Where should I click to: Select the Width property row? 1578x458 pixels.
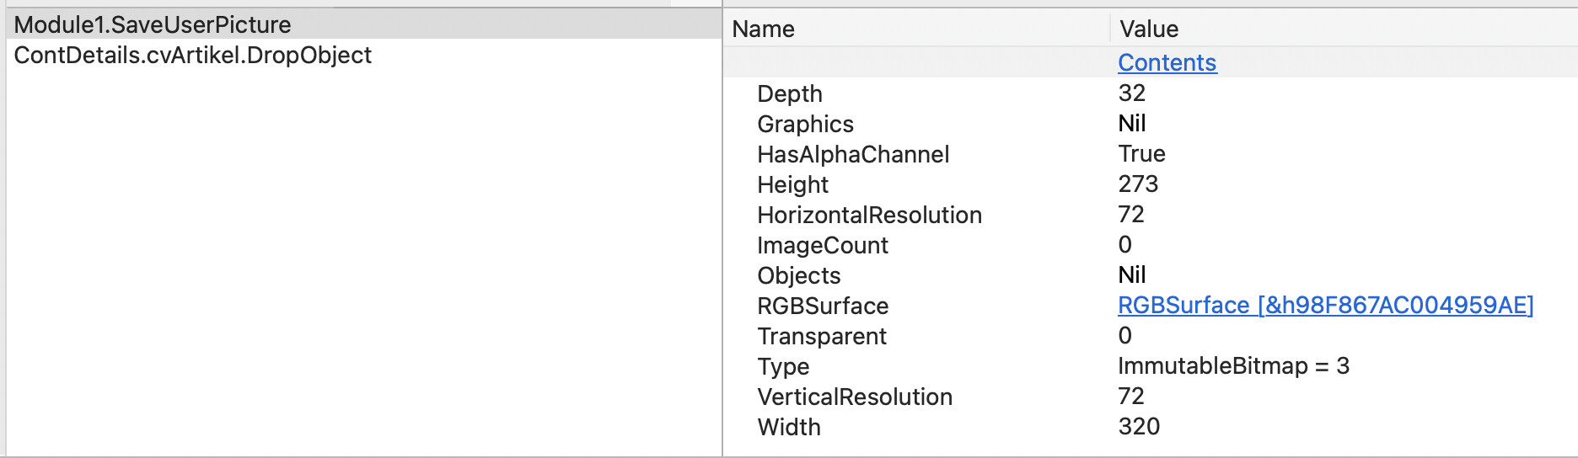coord(789,427)
